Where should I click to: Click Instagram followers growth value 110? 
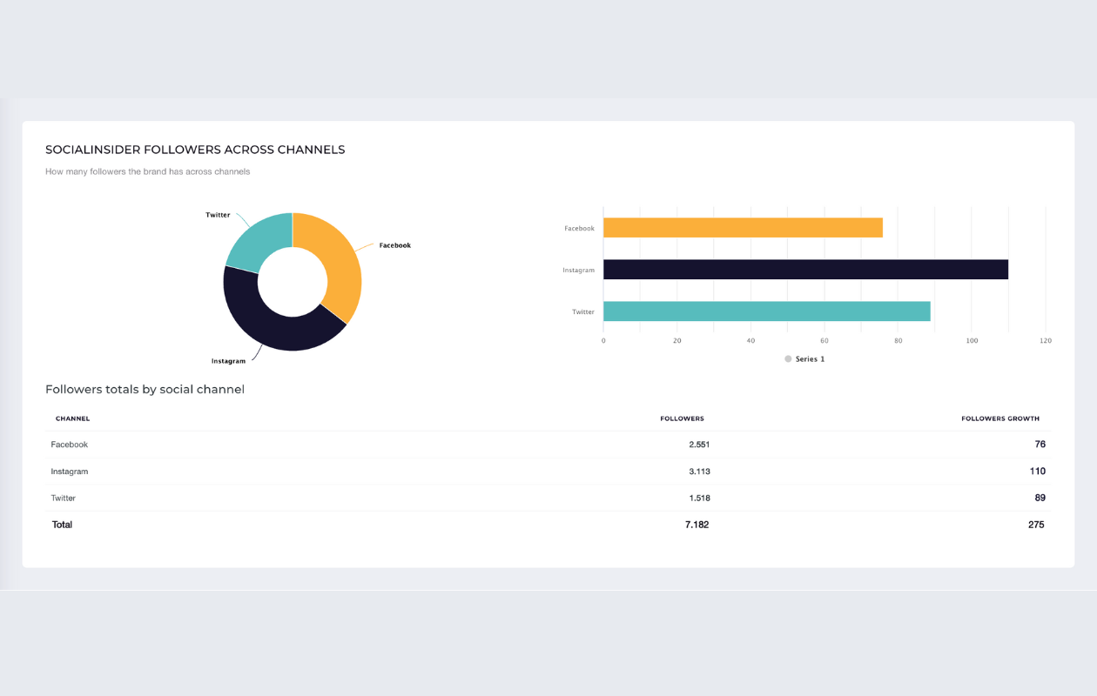coord(1037,472)
